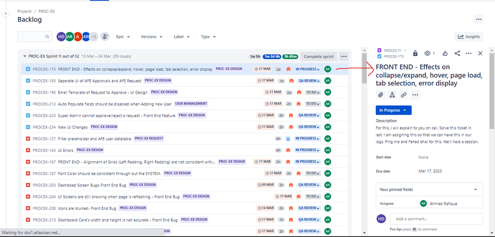This screenshot has width=495, height=237.
Task: Show the +3 additional assignees
Action: pos(94,37)
